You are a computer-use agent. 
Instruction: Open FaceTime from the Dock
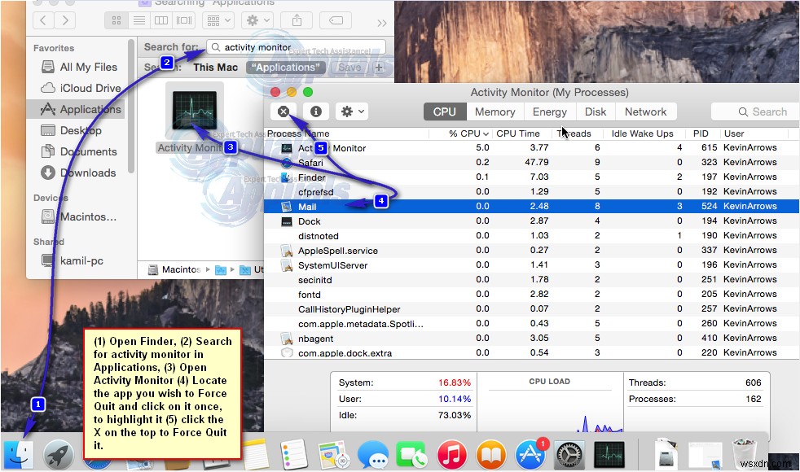point(412,454)
